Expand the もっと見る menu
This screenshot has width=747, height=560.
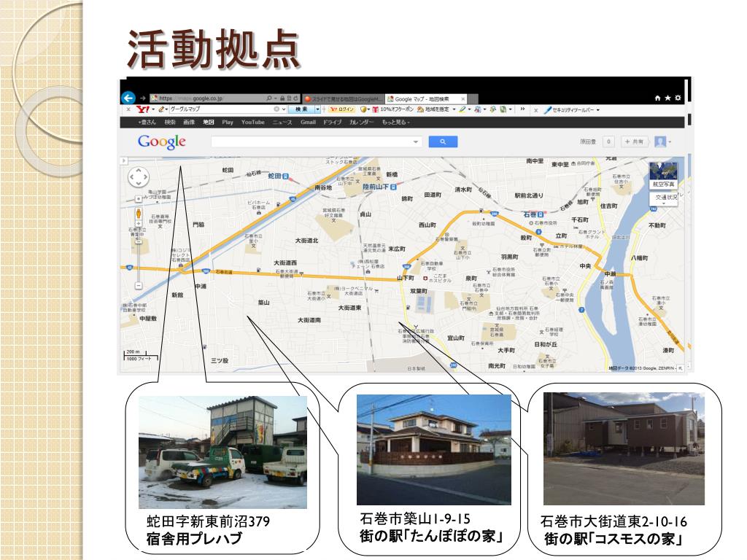395,122
